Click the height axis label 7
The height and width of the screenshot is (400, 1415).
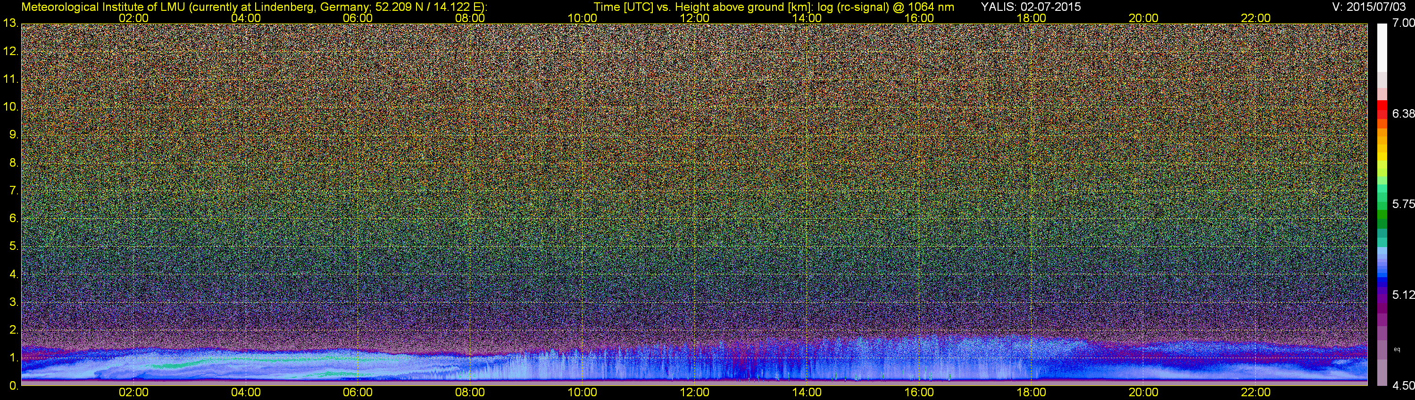point(13,191)
